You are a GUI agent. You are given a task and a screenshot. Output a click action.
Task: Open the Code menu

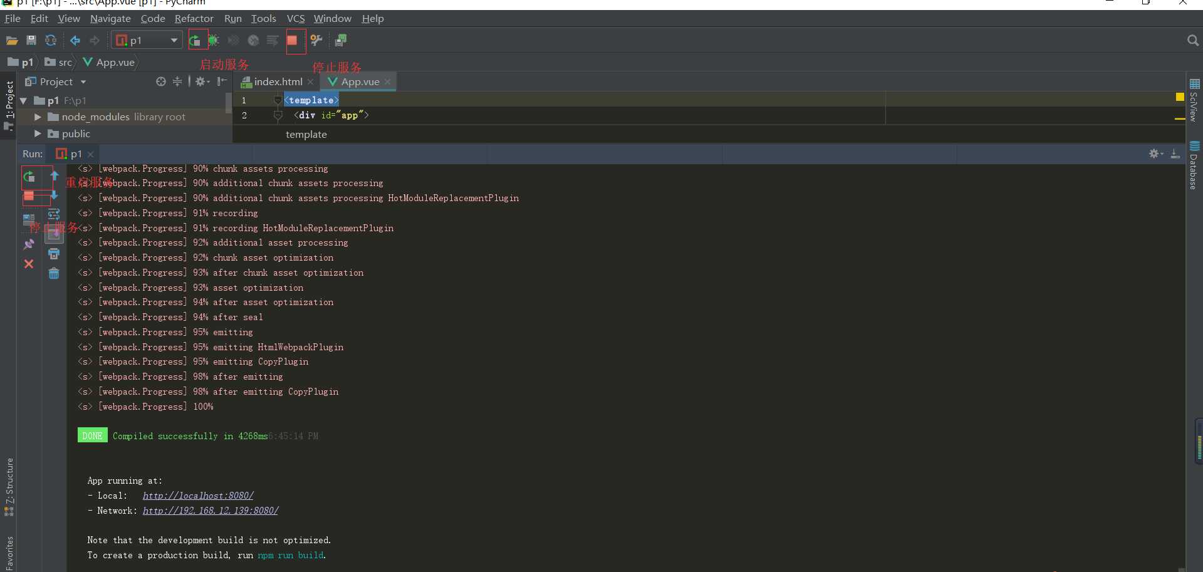coord(153,19)
